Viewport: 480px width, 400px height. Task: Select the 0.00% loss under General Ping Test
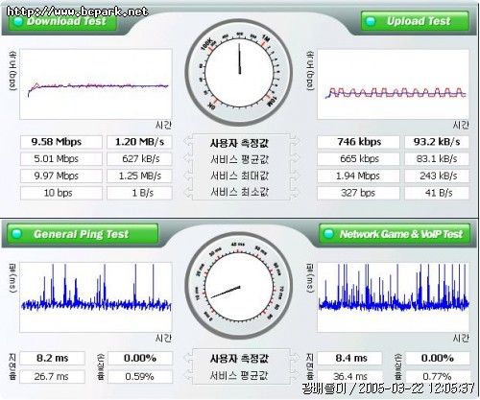coord(140,358)
